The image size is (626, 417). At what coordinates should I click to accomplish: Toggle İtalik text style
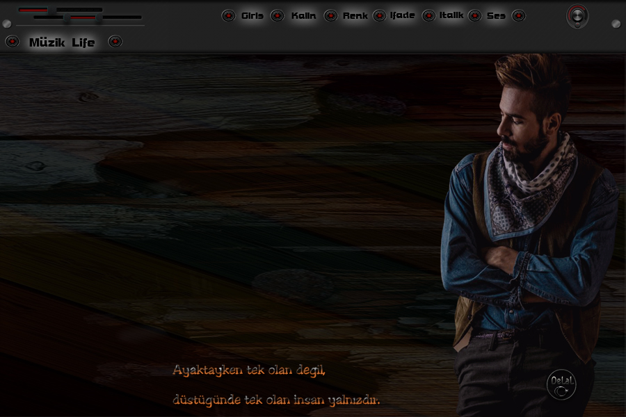coord(451,15)
